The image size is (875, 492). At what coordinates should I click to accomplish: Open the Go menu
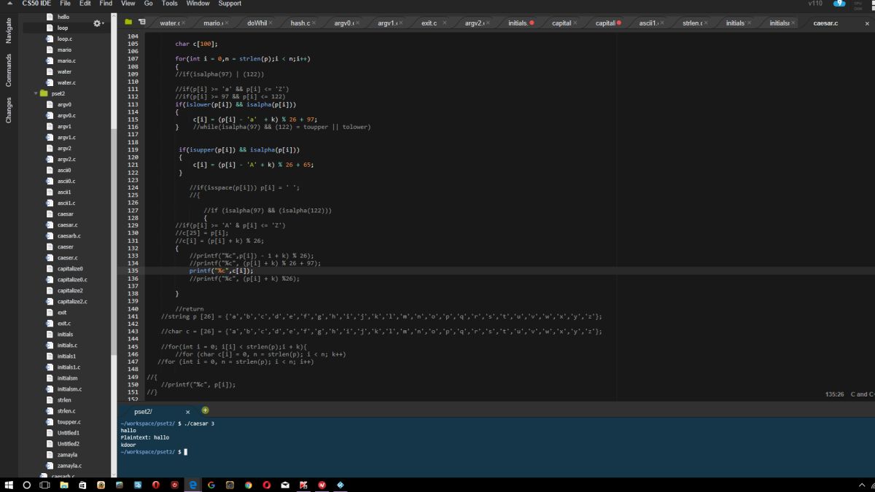[x=148, y=4]
